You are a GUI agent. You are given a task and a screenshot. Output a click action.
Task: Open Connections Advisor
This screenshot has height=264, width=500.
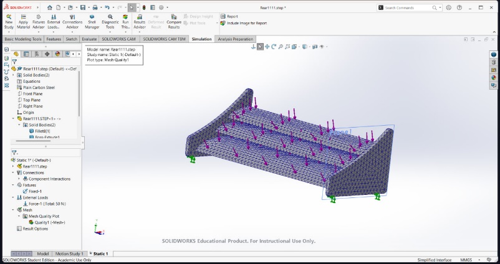point(72,22)
